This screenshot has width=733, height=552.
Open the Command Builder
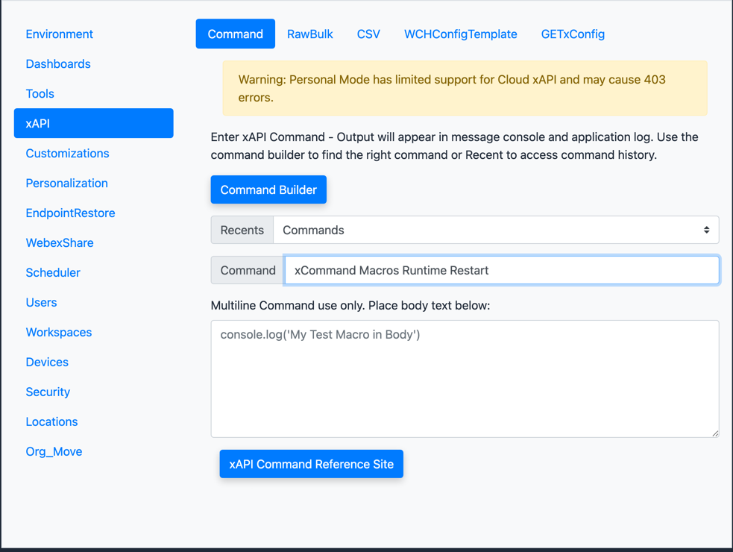[x=268, y=189]
